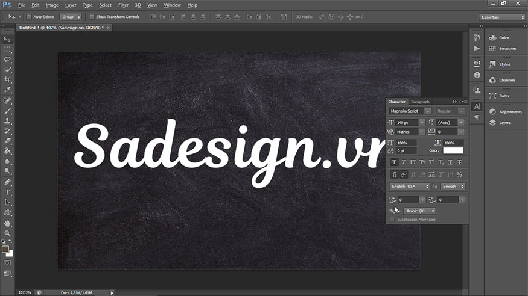Select the Eyedropper tool
This screenshot has width=528, height=296.
[7, 90]
